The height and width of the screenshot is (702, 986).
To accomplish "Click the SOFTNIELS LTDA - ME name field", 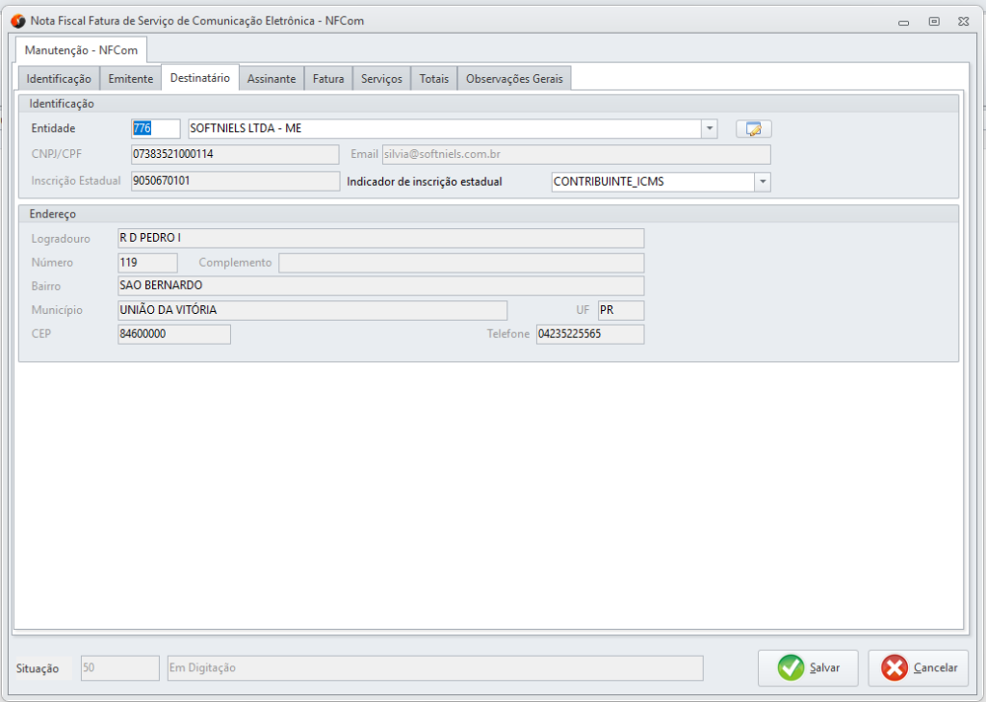I will tap(443, 129).
